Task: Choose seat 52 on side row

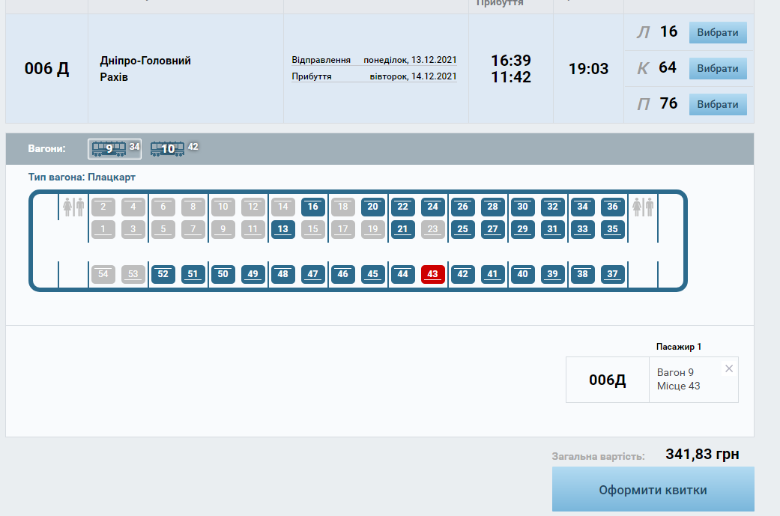Action: coord(163,274)
